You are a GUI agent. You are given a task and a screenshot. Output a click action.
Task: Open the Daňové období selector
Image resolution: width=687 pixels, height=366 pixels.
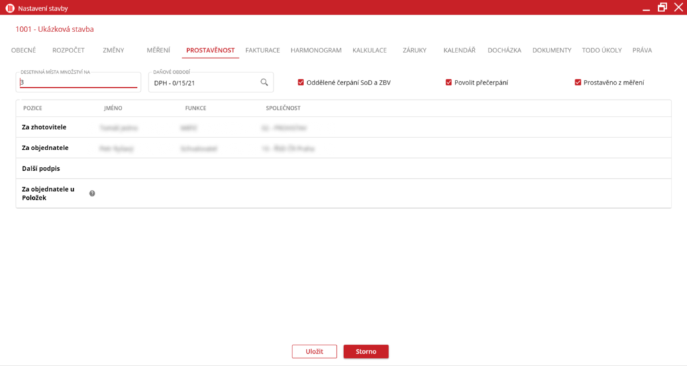205,82
